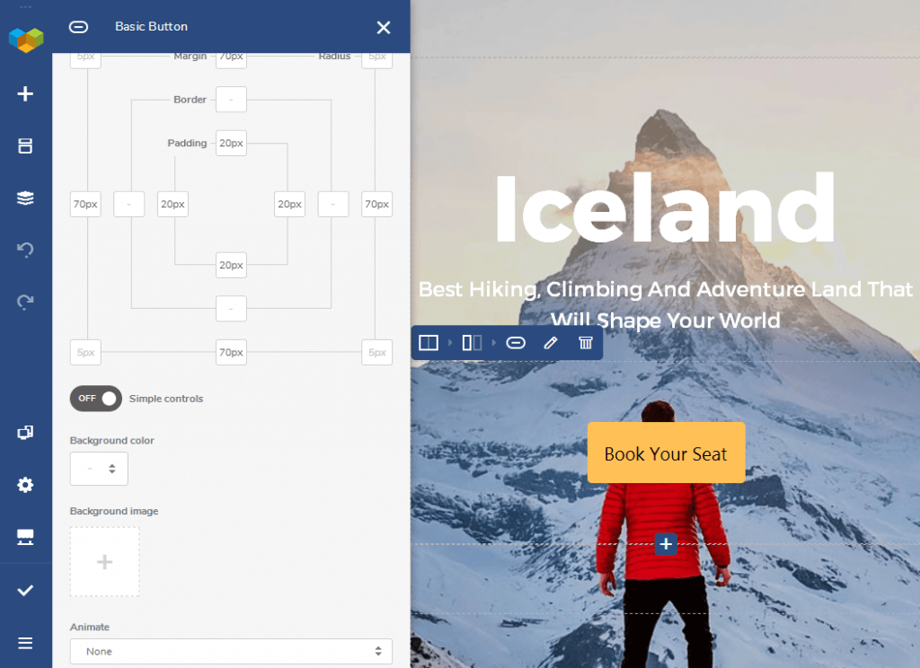Click the Basic Button element icon in panel header
The width and height of the screenshot is (920, 668).
[79, 27]
